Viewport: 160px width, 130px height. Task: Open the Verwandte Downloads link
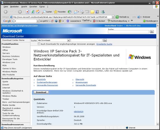pos(86,85)
